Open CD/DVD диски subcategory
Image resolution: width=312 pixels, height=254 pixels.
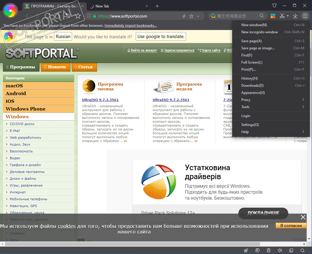pyautogui.click(x=22, y=124)
